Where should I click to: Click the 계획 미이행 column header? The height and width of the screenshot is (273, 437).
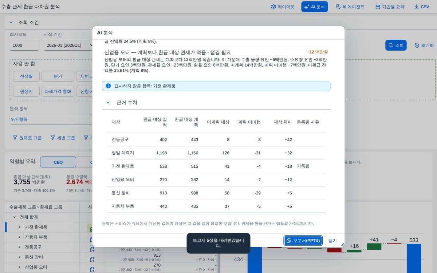click(249, 122)
